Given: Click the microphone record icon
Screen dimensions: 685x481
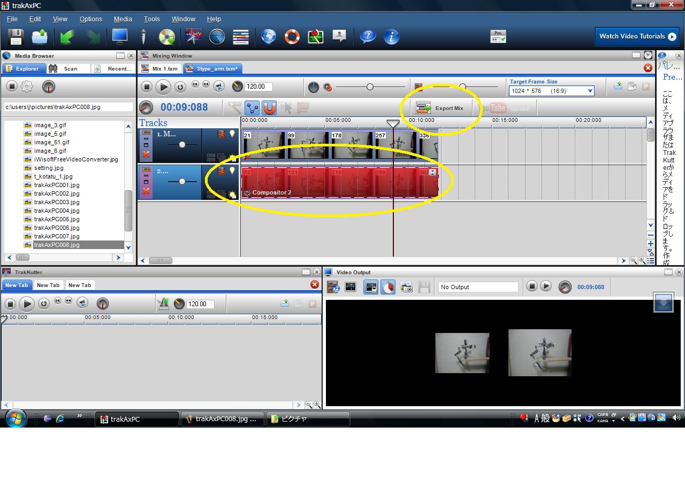Looking at the screenshot, I should point(143,37).
